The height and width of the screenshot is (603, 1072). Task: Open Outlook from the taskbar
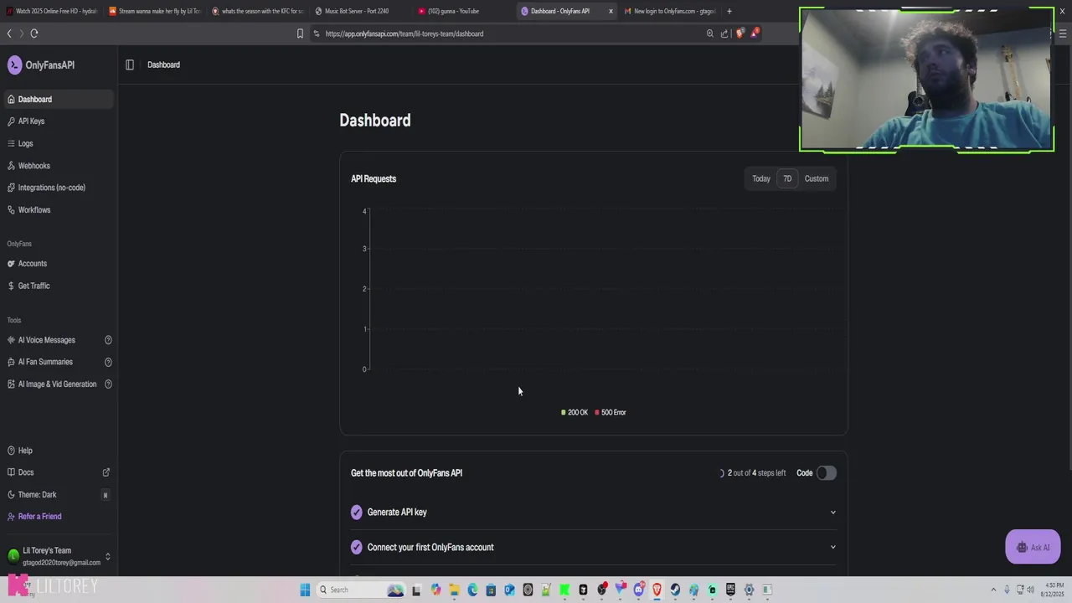point(509,590)
